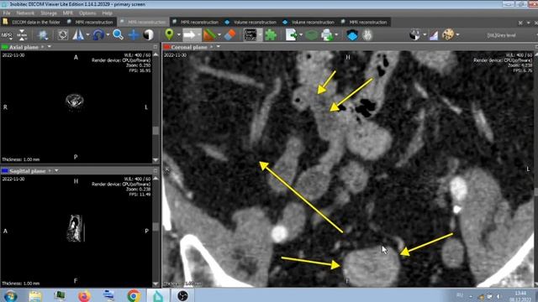
Task: Click the blue Sagittal plane color swatch
Action: [5, 171]
